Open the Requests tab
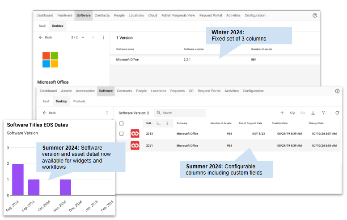 (177, 91)
